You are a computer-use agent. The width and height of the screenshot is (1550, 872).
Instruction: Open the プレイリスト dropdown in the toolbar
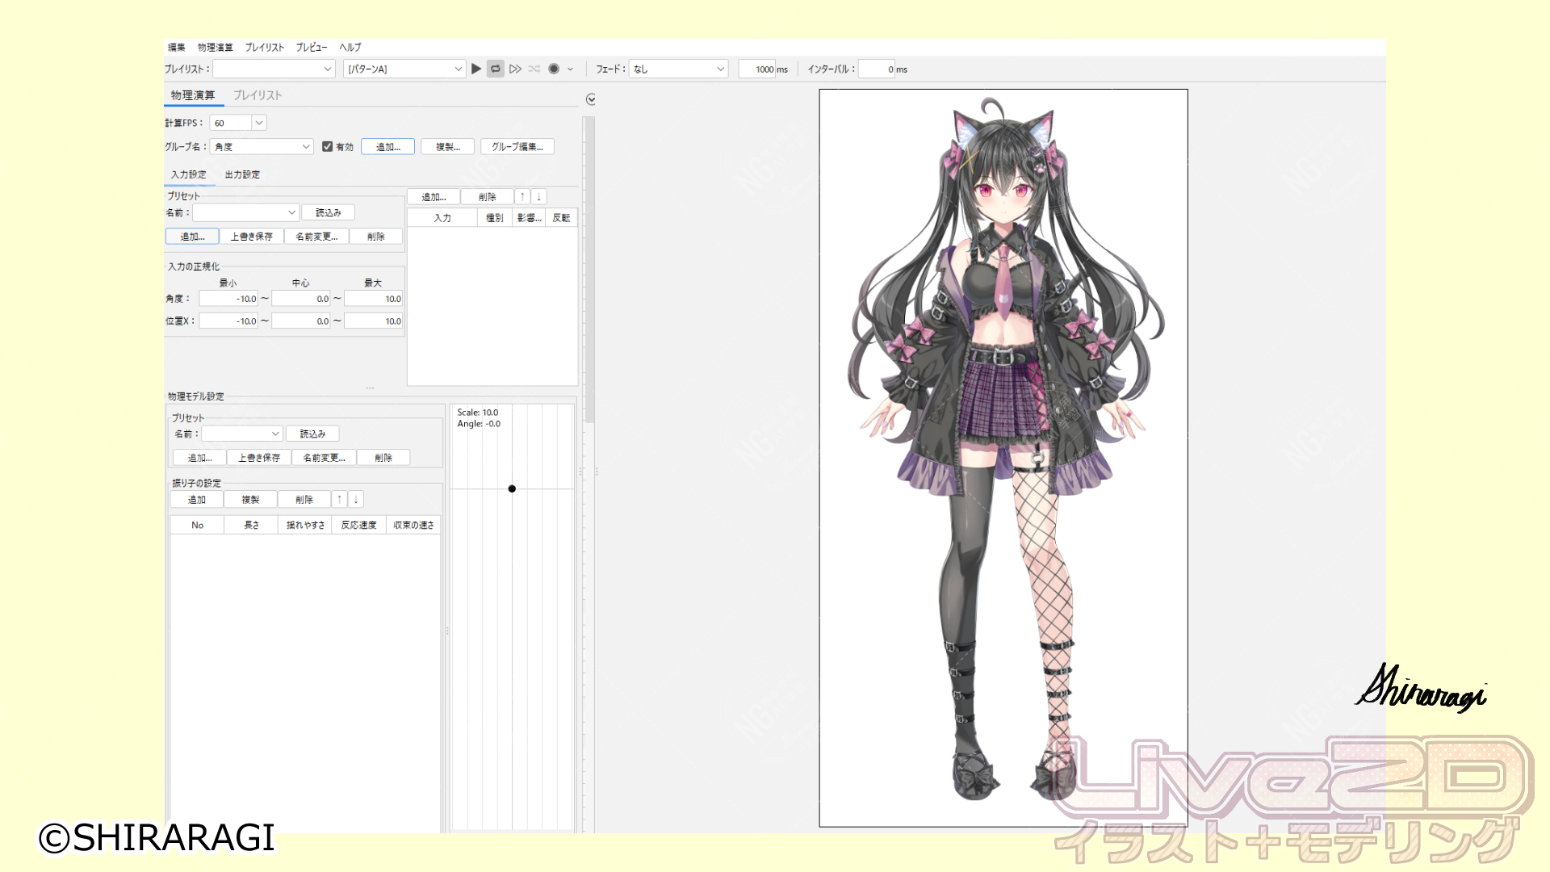[x=274, y=69]
